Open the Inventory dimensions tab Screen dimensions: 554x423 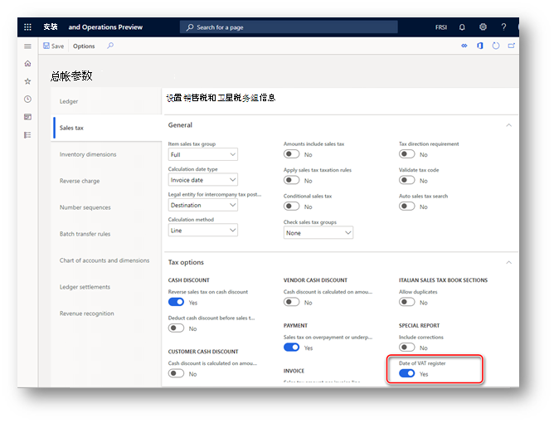[106, 154]
